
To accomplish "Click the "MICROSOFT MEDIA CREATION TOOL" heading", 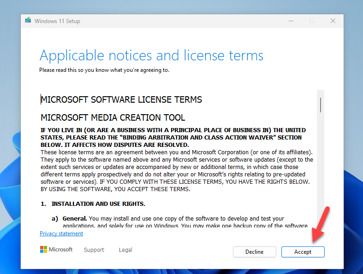I will pyautogui.click(x=113, y=117).
